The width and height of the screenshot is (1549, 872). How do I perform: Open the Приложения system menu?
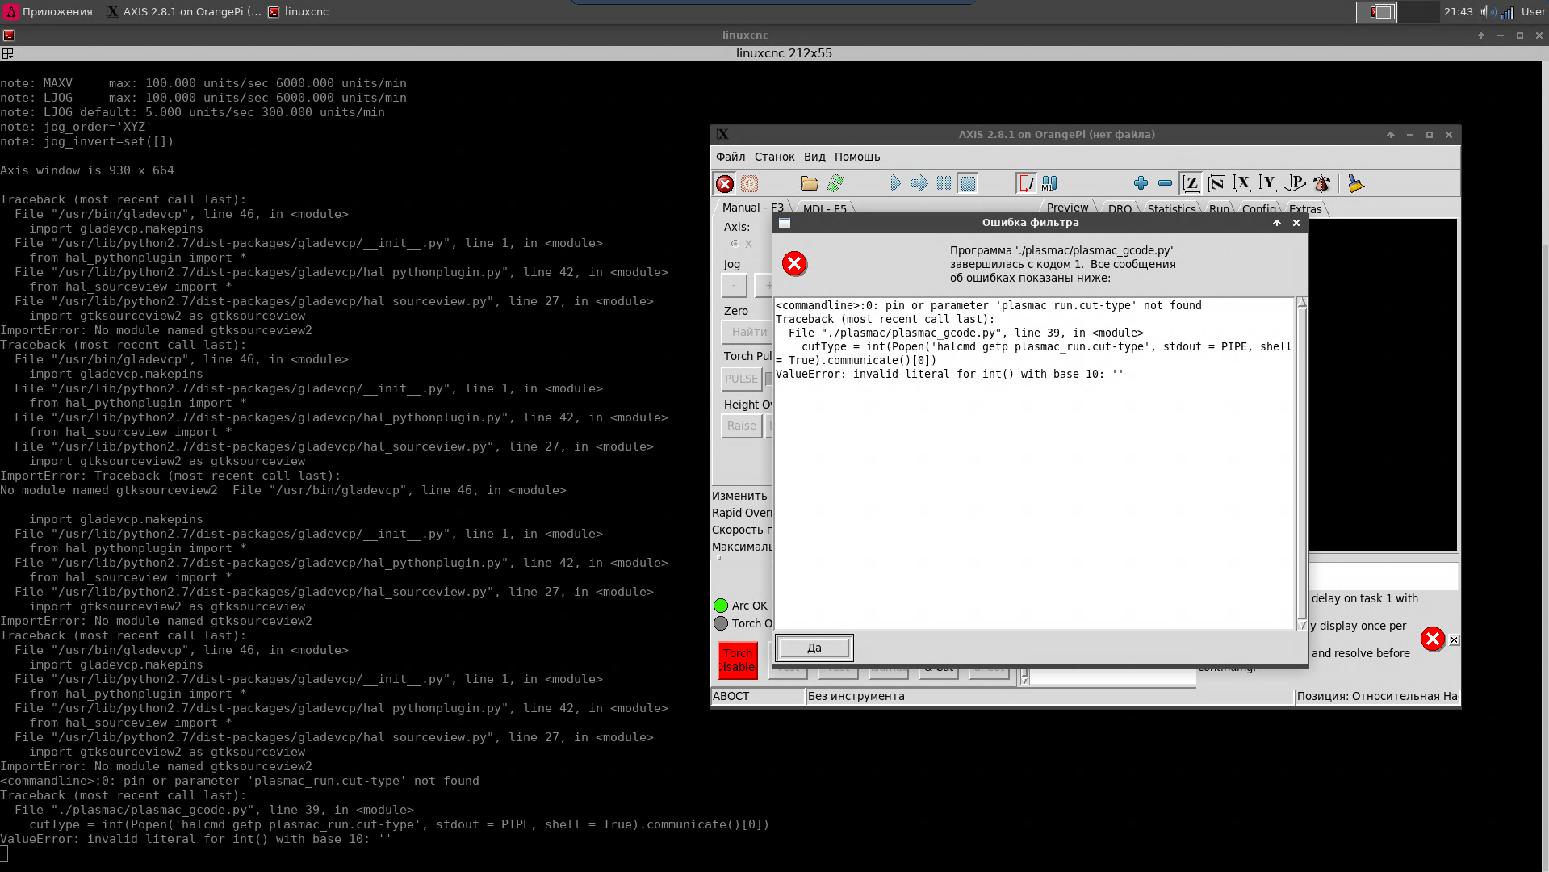(x=48, y=11)
